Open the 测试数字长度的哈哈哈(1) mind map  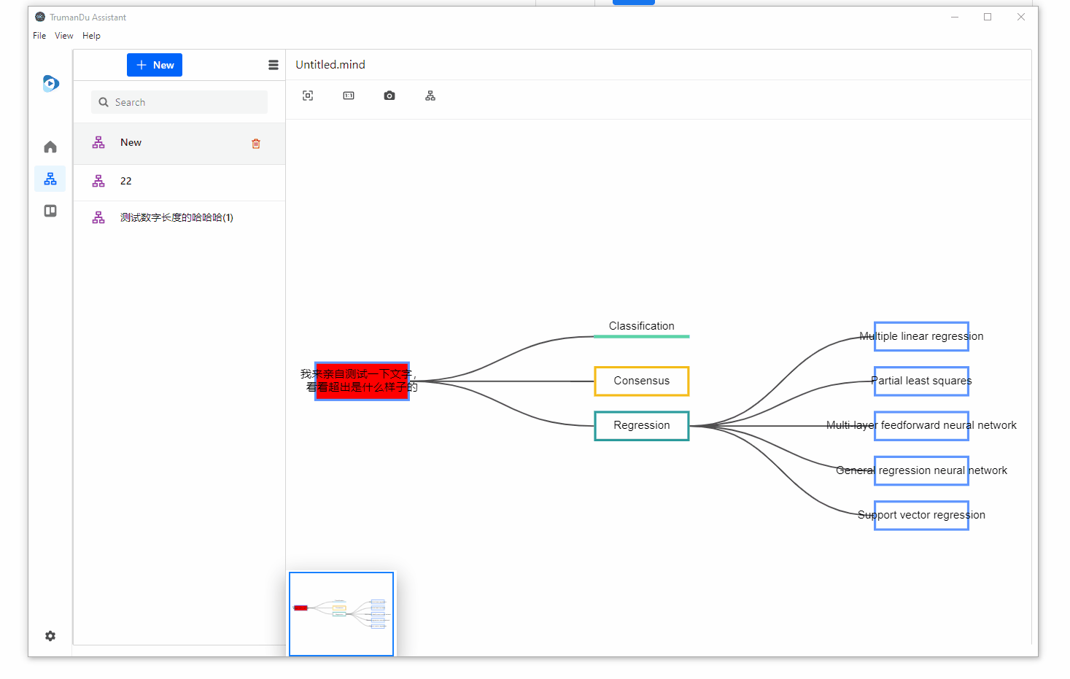177,217
